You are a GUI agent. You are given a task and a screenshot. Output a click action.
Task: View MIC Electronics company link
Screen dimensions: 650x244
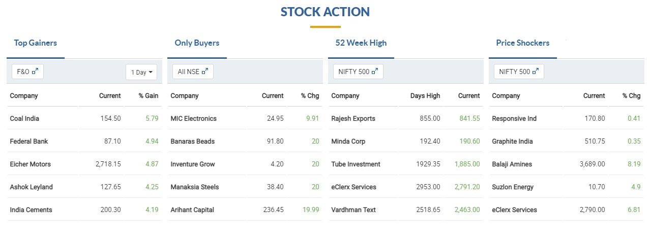click(x=193, y=119)
